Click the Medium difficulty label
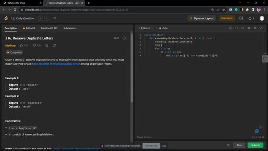The image size is (268, 151). [10, 46]
